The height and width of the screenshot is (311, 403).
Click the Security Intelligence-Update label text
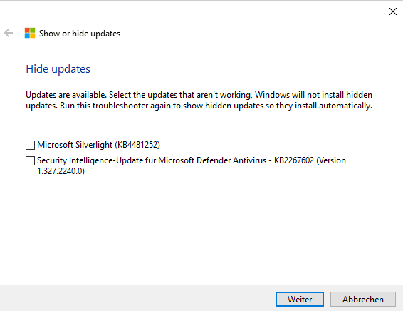coord(192,165)
